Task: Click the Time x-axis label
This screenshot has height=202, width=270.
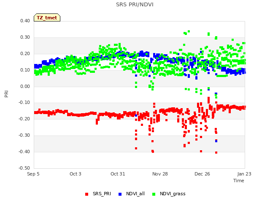Action: coord(238,181)
